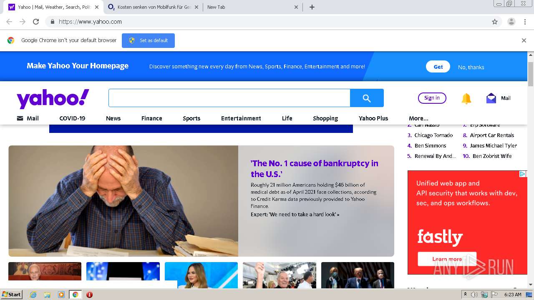Image resolution: width=534 pixels, height=300 pixels.
Task: Click the browser back arrow
Action: coord(9,22)
